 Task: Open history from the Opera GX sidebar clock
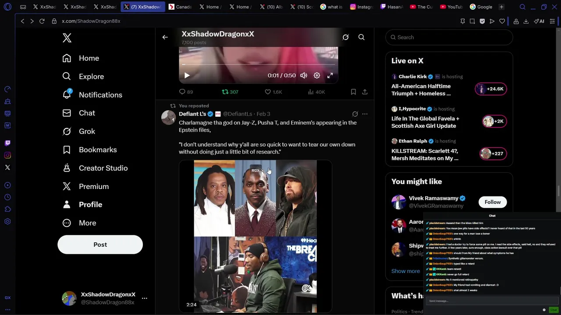[x=7, y=197]
